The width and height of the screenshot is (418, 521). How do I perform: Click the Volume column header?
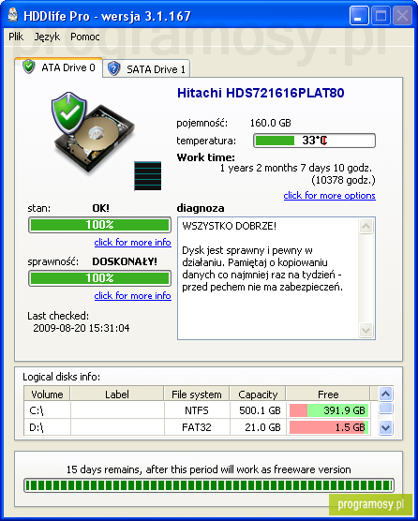coord(47,394)
